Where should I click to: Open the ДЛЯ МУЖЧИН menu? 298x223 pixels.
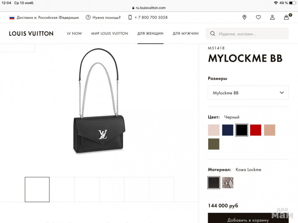click(186, 34)
